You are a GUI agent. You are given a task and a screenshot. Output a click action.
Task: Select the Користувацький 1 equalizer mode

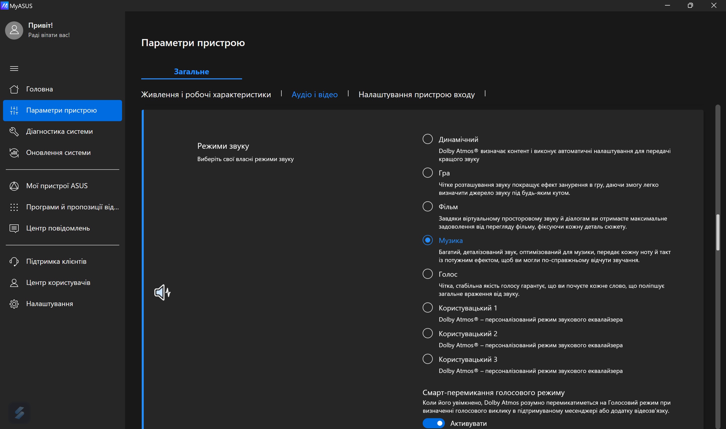point(427,308)
